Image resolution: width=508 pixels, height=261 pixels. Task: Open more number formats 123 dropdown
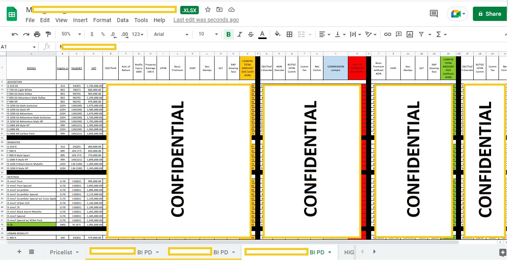click(138, 34)
